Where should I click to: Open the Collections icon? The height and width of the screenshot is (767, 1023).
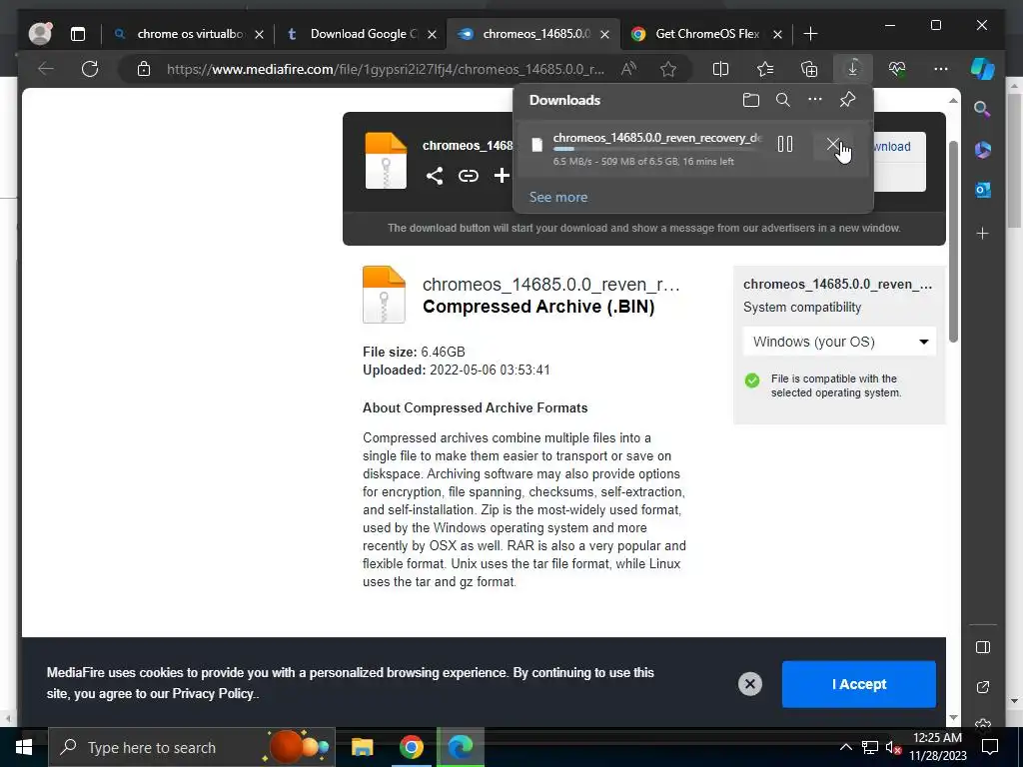tap(809, 69)
